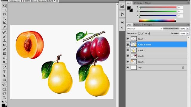This screenshot has width=191, height=107.
Task: Switch to Контуры paths tab
Action: coord(148,25)
